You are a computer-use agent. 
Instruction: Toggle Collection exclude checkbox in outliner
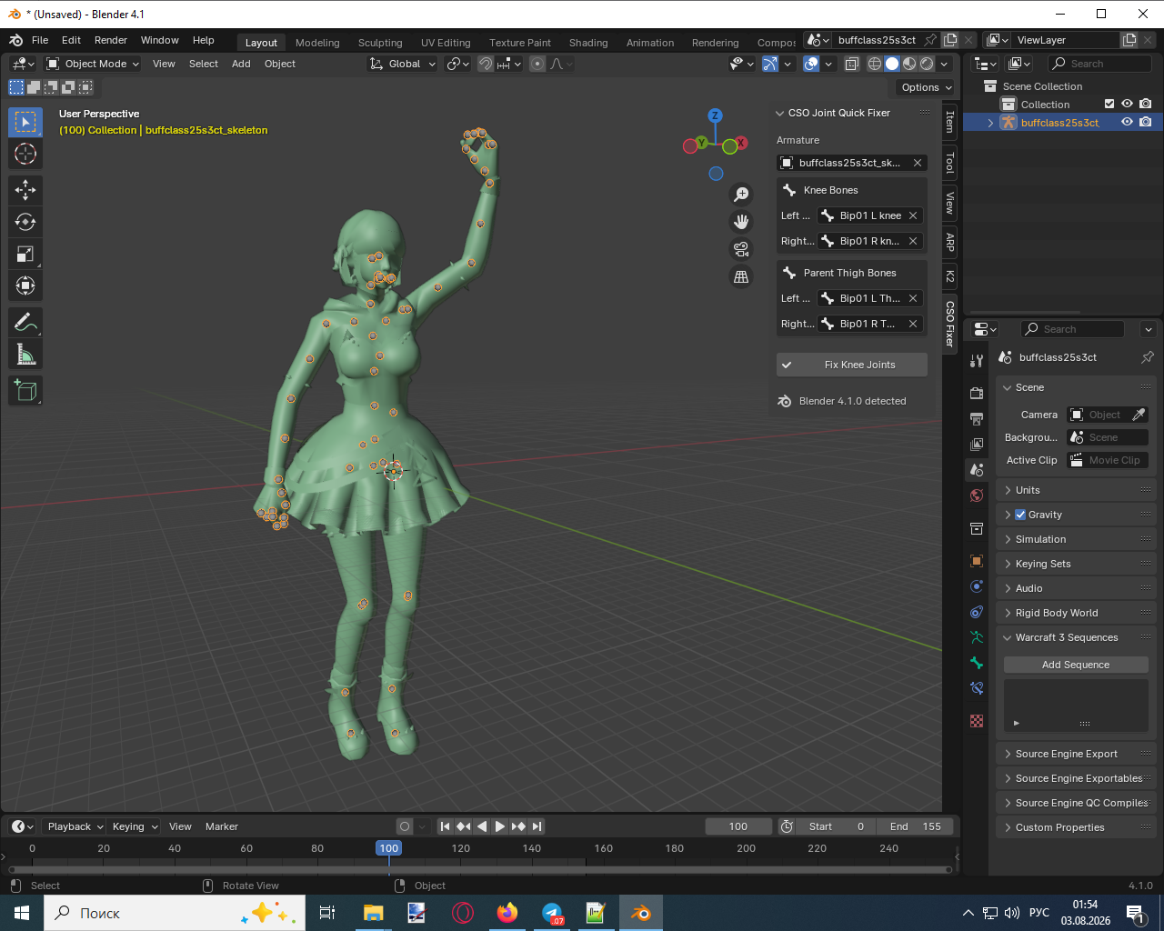[x=1109, y=104]
